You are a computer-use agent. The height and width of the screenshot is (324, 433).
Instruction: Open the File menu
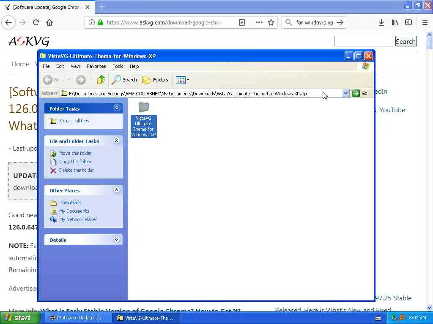pyautogui.click(x=46, y=66)
